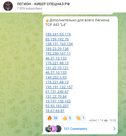The image size is (126, 136).
Task: Click the views eye icon
Action: [106, 120]
